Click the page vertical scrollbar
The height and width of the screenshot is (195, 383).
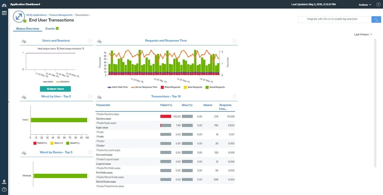pos(375,103)
